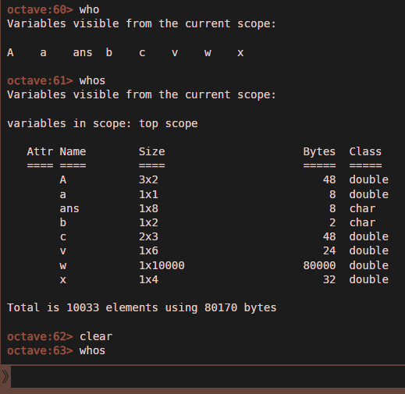This screenshot has height=394, width=405.
Task: Click the 'octave:62>' prompt text
Action: (x=40, y=337)
